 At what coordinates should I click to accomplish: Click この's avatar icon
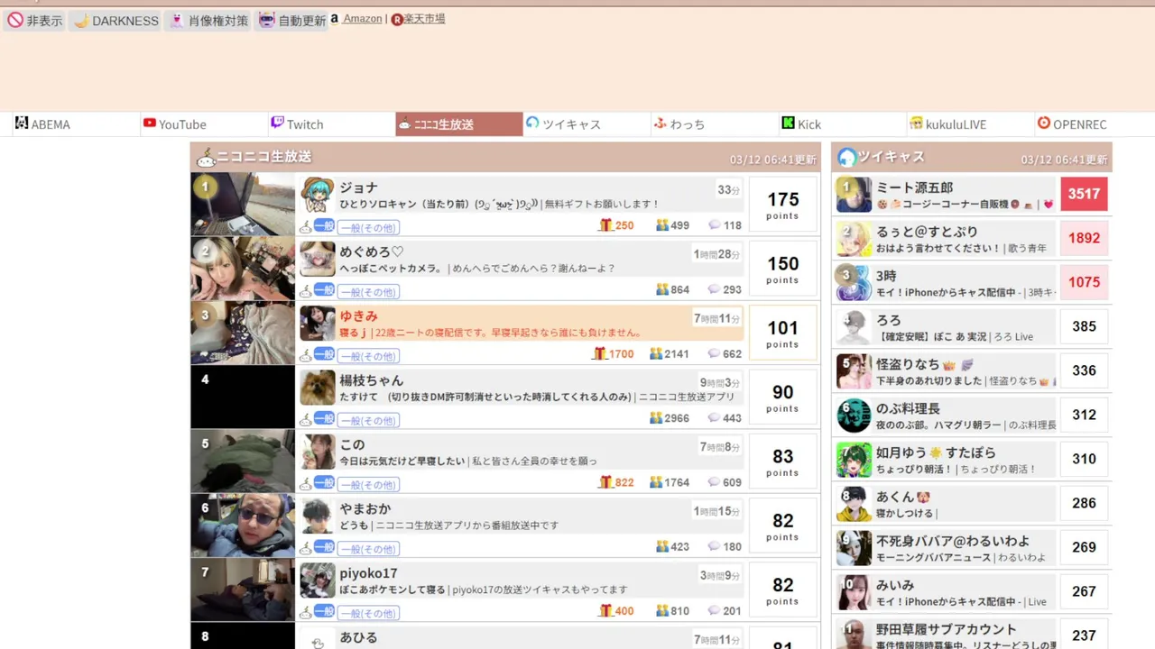318,452
